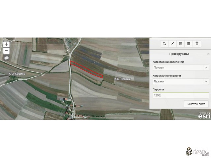Select the pin marker tool
This screenshot has height=158, width=211.
[172, 43]
